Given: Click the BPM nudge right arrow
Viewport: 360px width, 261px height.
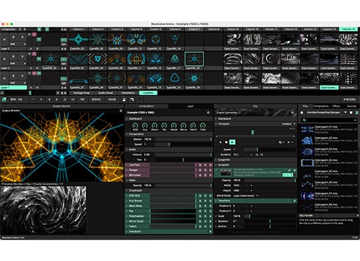Looking at the screenshot, I should [x=57, y=100].
